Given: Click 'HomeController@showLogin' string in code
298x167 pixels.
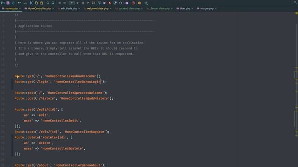Looking at the screenshot, I should click(78, 82).
